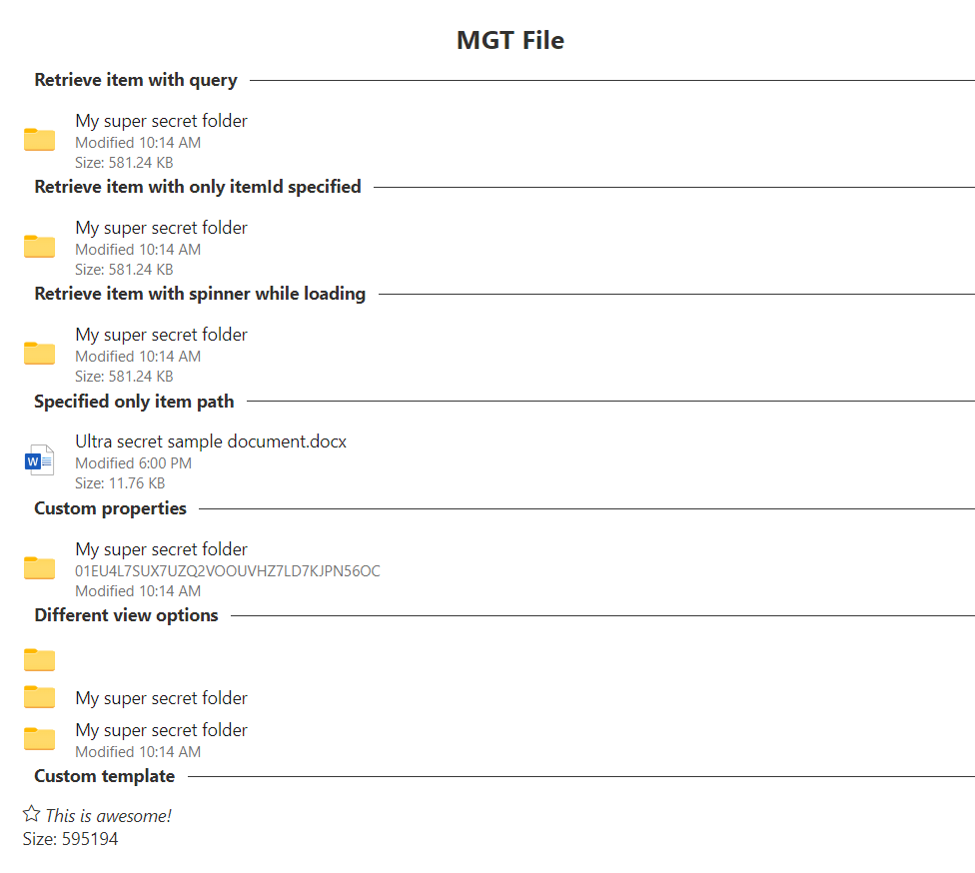Click folder icon of the one-line folder view

40,697
